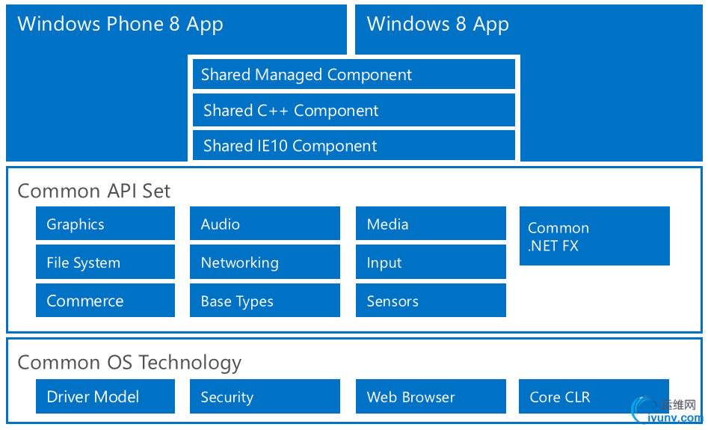Pick the Core CLR block
708x430 pixels.
594,396
